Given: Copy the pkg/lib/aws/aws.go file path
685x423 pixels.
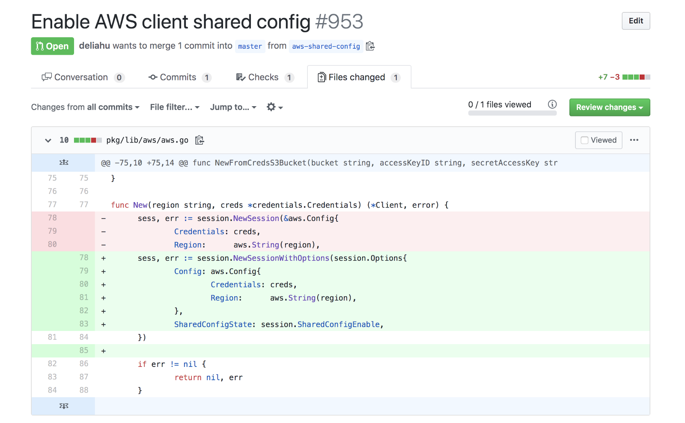Looking at the screenshot, I should coord(200,140).
